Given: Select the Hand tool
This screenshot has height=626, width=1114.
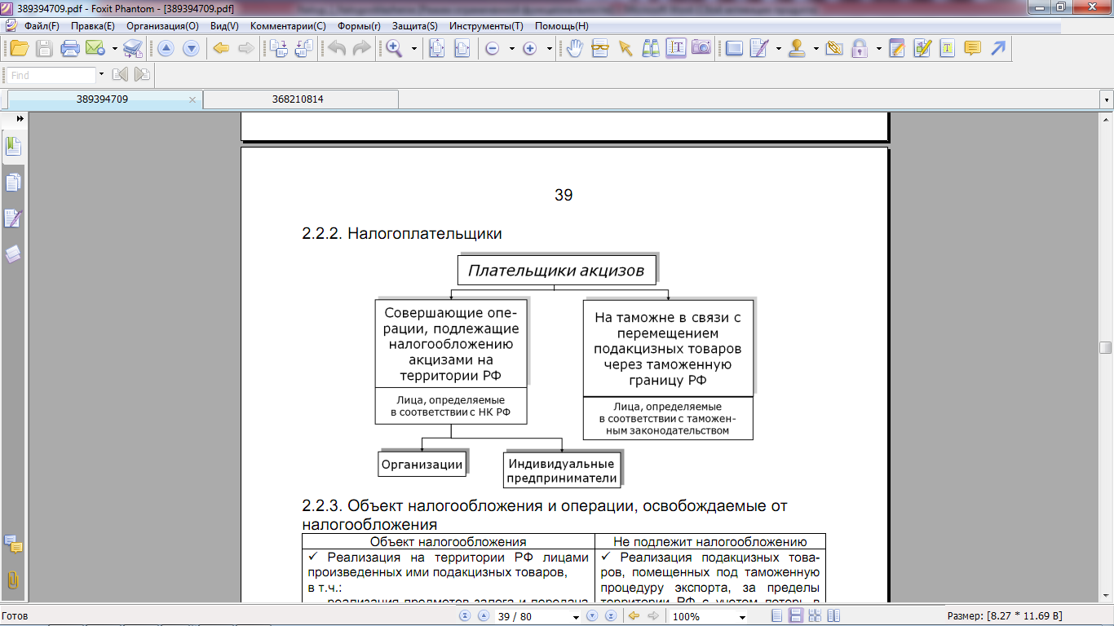Looking at the screenshot, I should 575,48.
